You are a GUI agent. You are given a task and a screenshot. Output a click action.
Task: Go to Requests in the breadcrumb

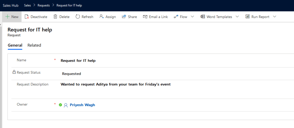pyautogui.click(x=43, y=5)
